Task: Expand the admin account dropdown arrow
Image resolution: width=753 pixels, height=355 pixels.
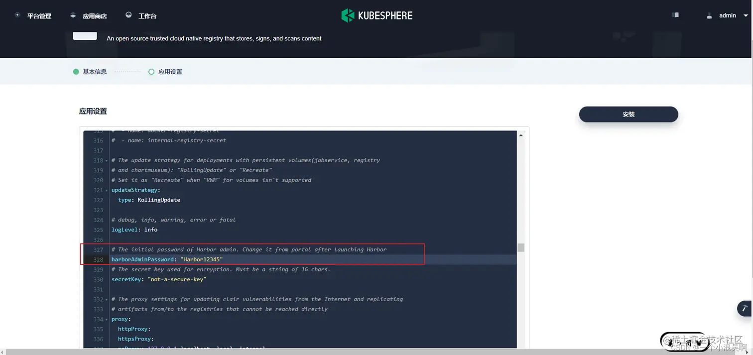Action: 746,16
